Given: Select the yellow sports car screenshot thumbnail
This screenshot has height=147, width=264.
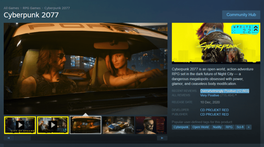Looking at the screenshot, I should [118, 125].
